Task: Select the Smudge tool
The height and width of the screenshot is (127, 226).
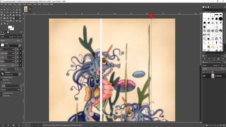Action: (5, 24)
